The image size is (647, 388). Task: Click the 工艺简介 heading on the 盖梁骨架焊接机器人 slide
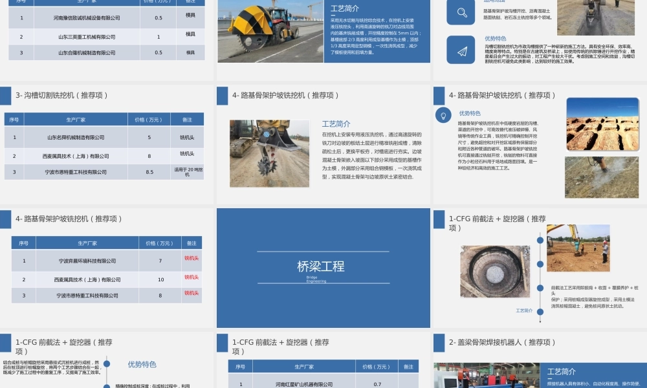pyautogui.click(x=561, y=372)
